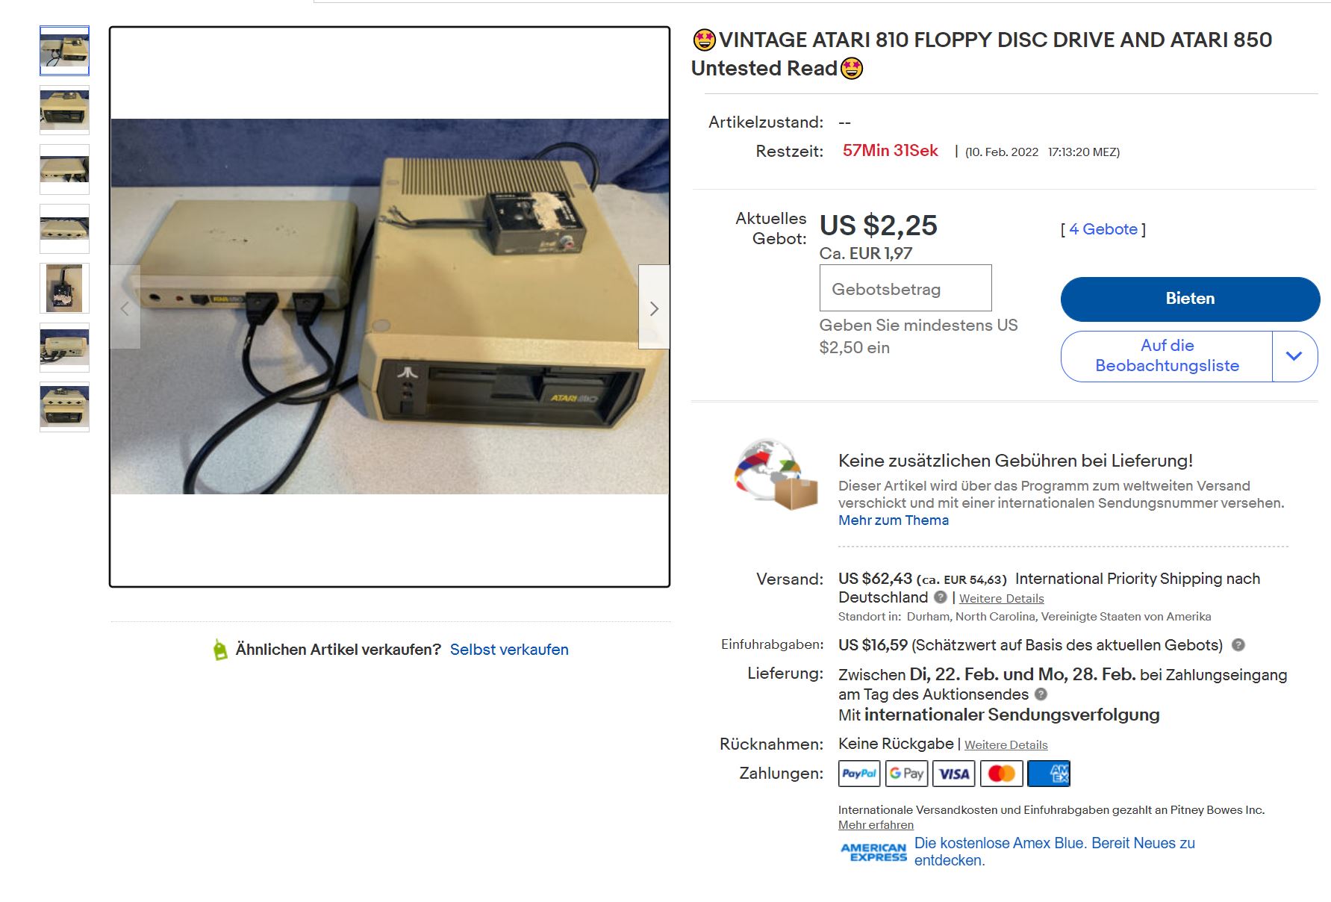This screenshot has height=902, width=1331.
Task: Click the American Express card icon
Action: (1049, 774)
